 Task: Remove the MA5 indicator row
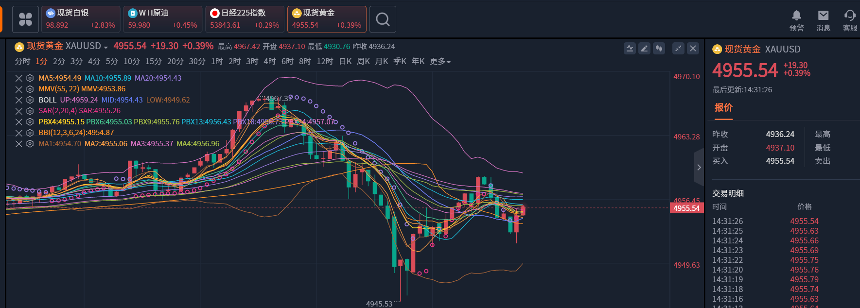(19, 78)
